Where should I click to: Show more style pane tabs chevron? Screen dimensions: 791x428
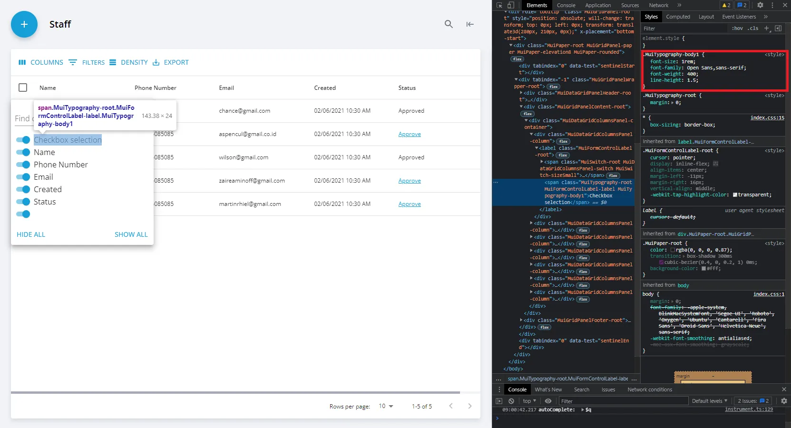point(766,17)
